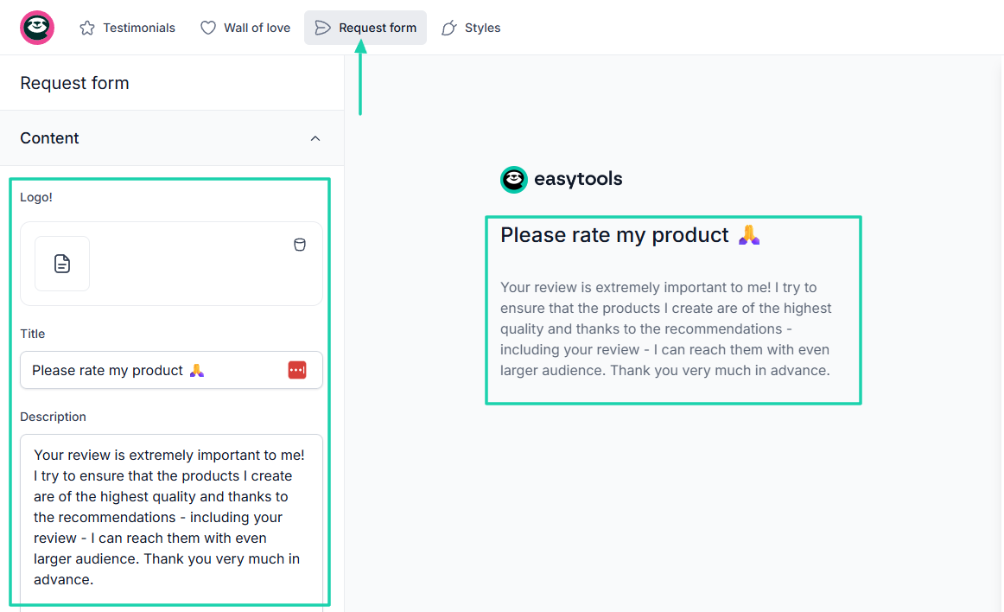Click the uploaded logo file icon
Image resolution: width=1004 pixels, height=612 pixels.
pyautogui.click(x=62, y=264)
